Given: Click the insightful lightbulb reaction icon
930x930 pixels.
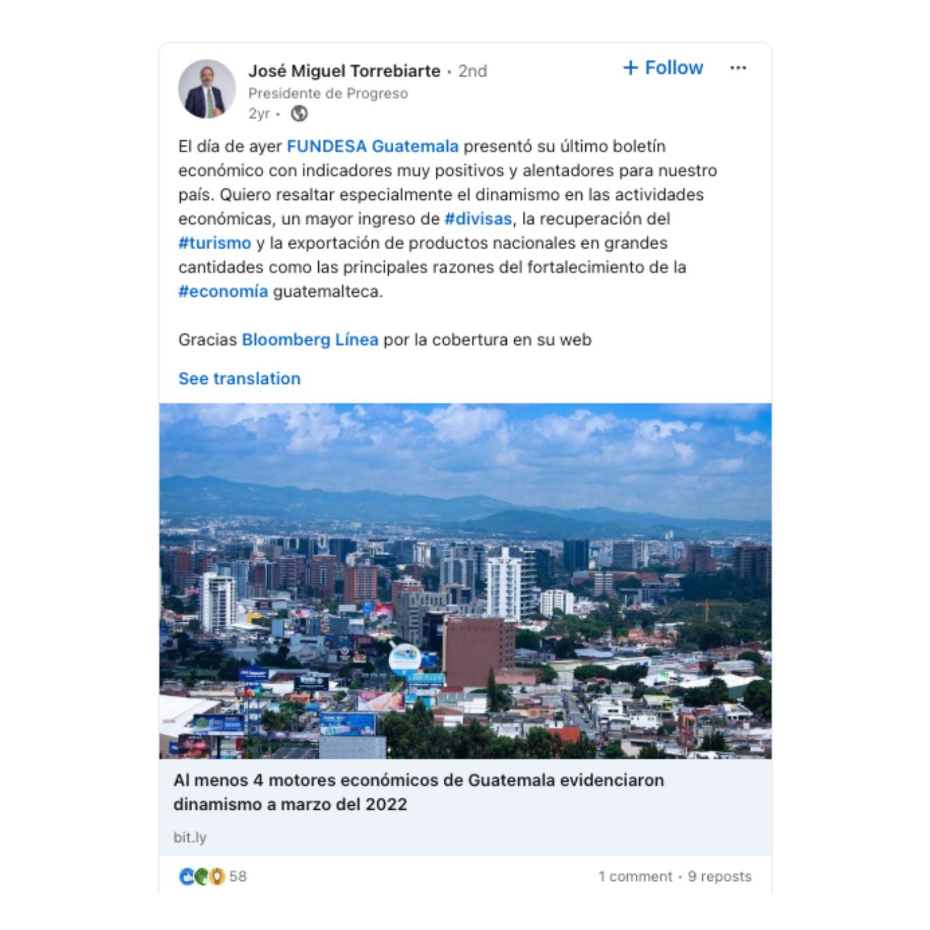Looking at the screenshot, I should [x=217, y=877].
